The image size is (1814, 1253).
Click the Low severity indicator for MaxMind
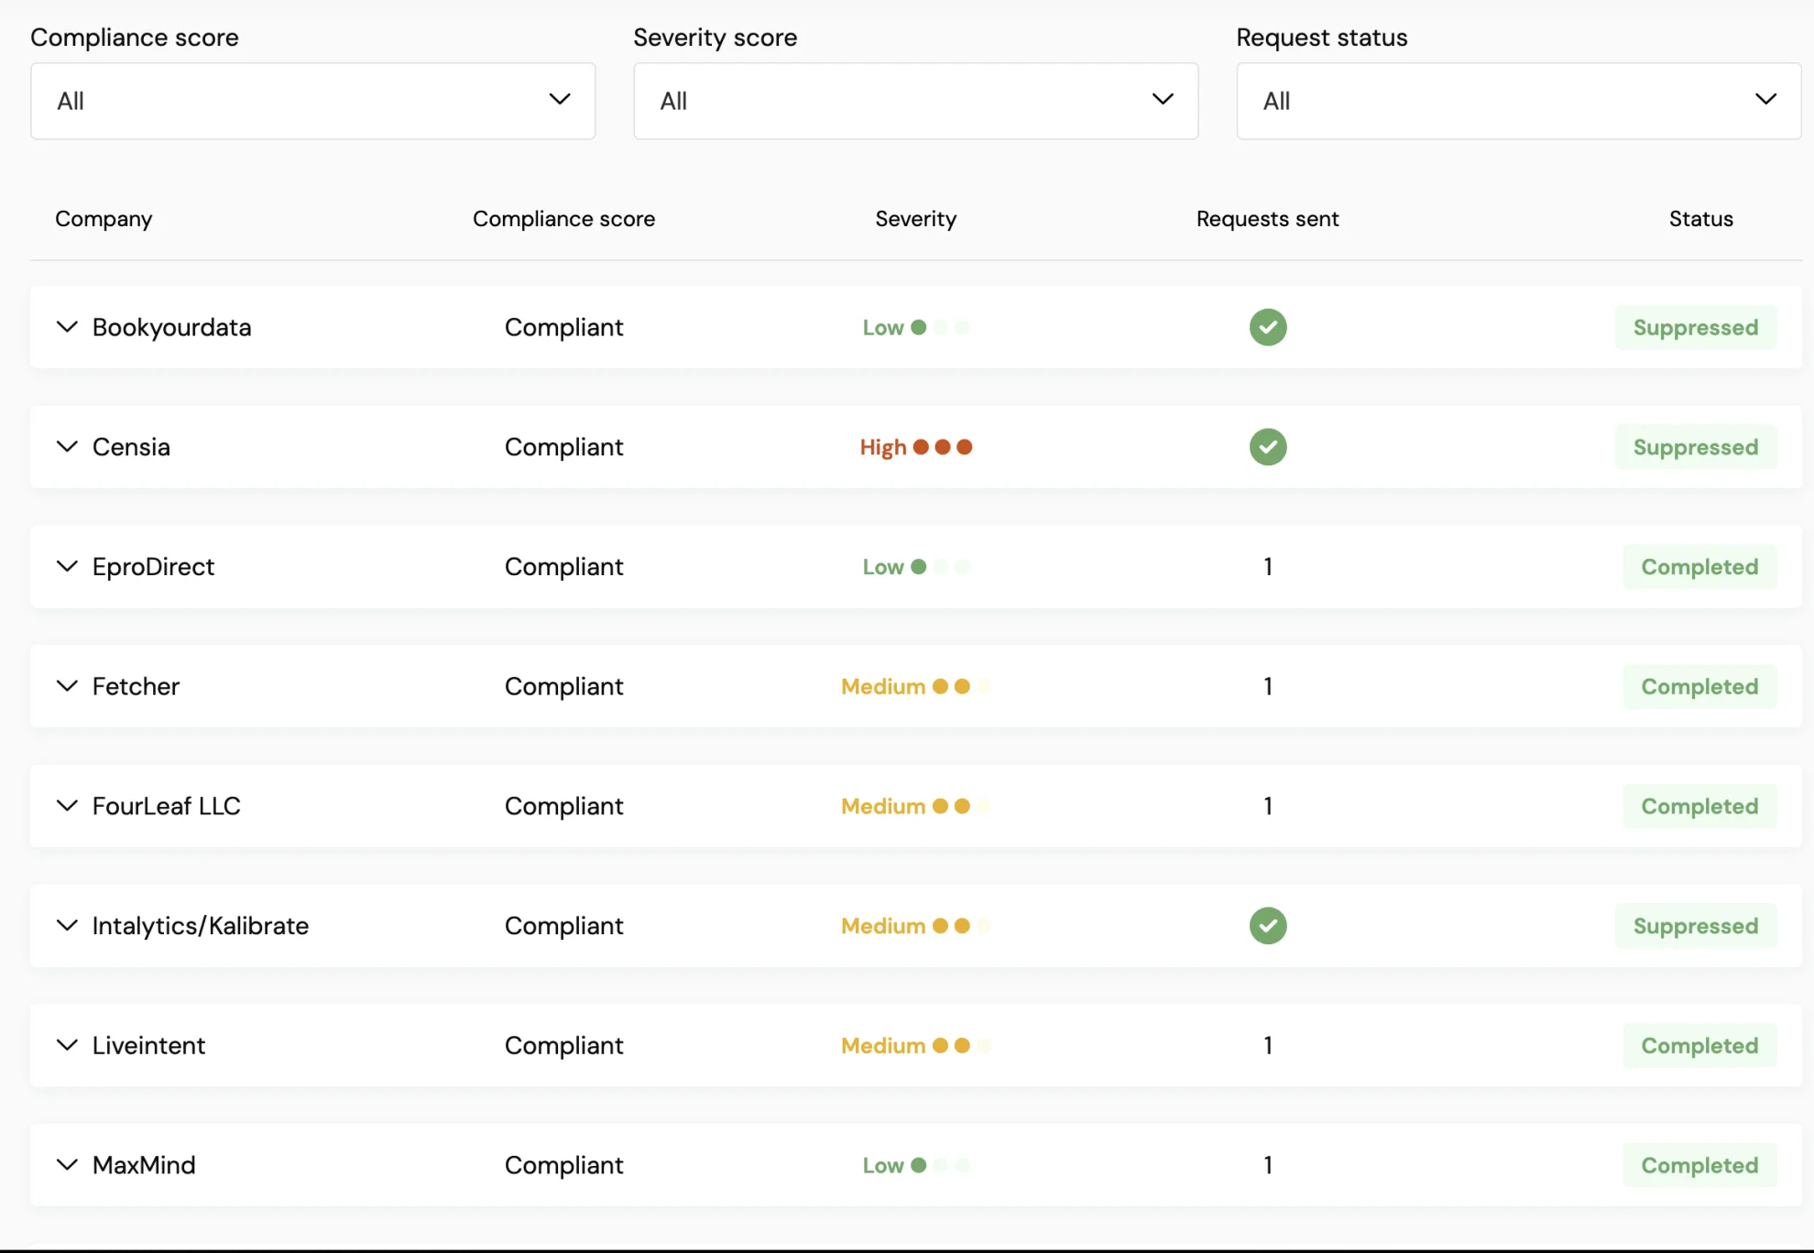[x=915, y=1165]
